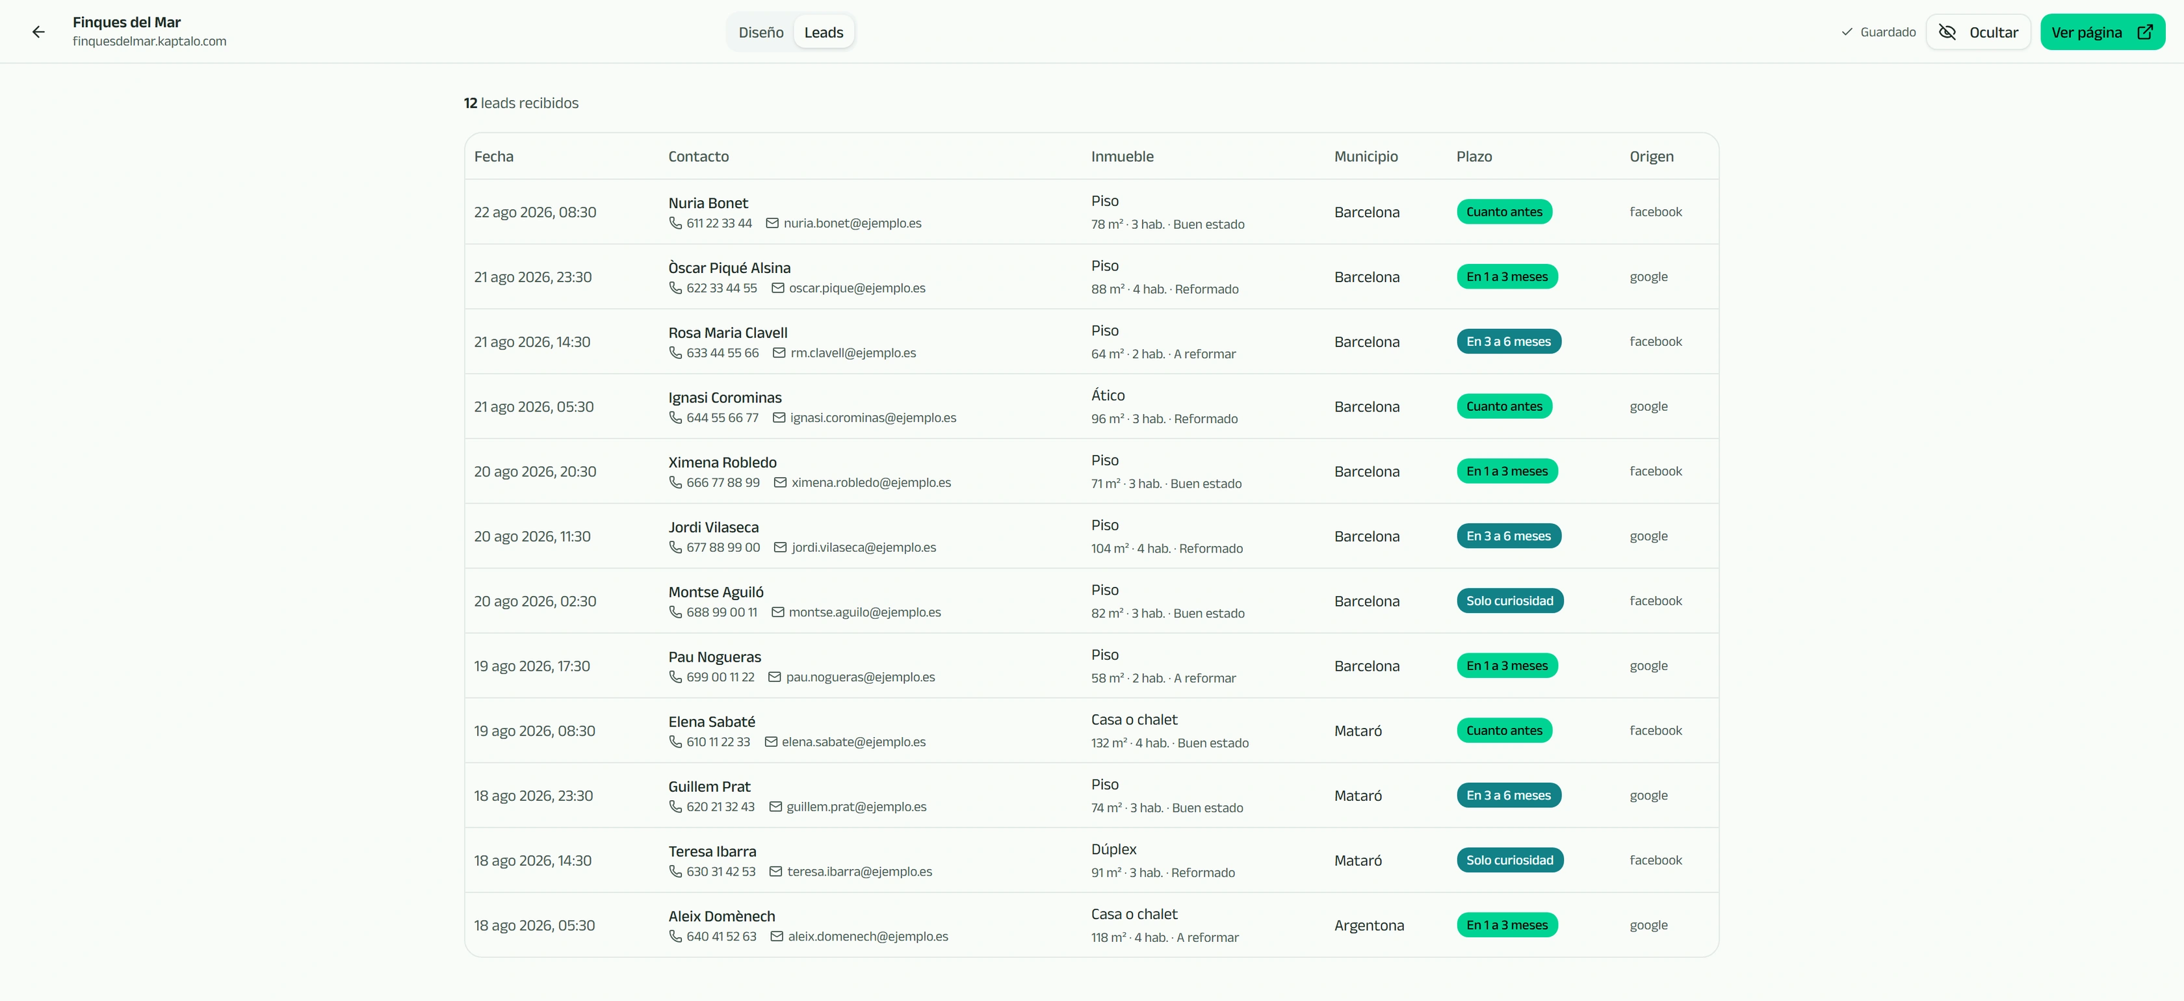Viewport: 2184px width, 1001px height.
Task: Click the crossed-eye icon in Ocultar
Action: point(1947,32)
